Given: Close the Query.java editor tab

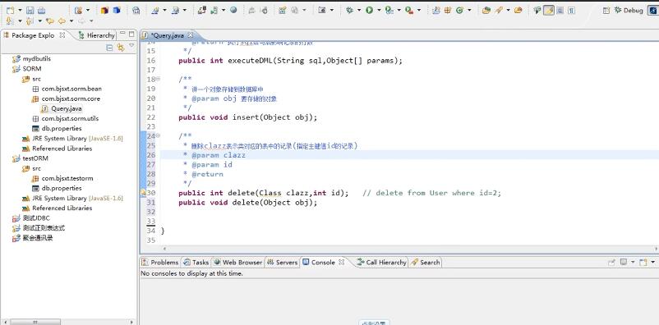Looking at the screenshot, I should click(x=190, y=35).
